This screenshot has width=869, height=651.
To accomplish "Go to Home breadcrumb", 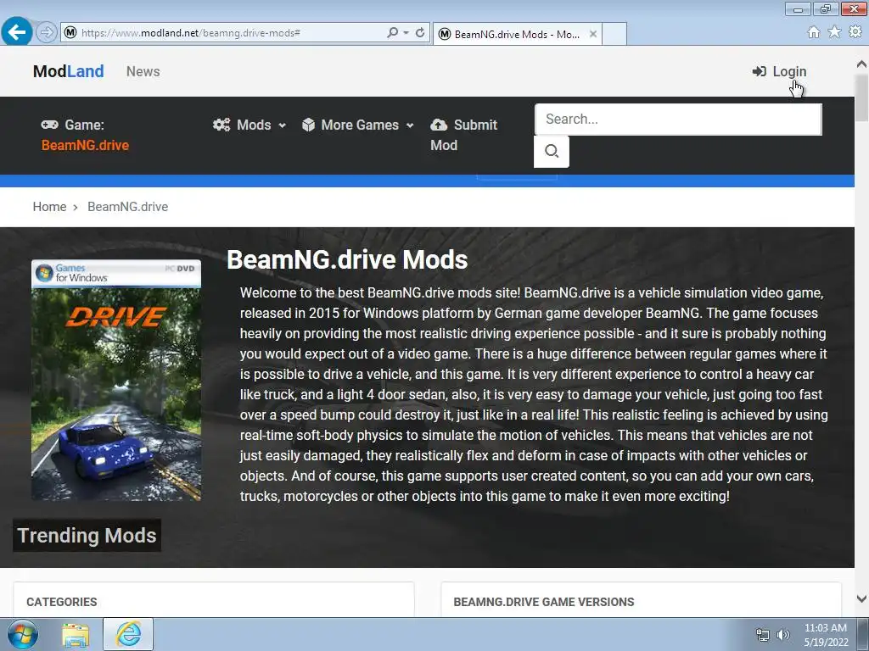I will click(x=49, y=207).
